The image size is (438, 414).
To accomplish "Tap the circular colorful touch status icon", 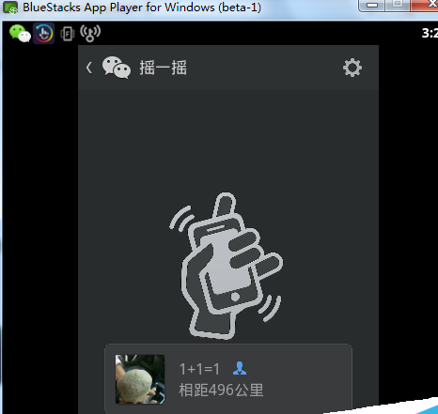I will 44,33.
